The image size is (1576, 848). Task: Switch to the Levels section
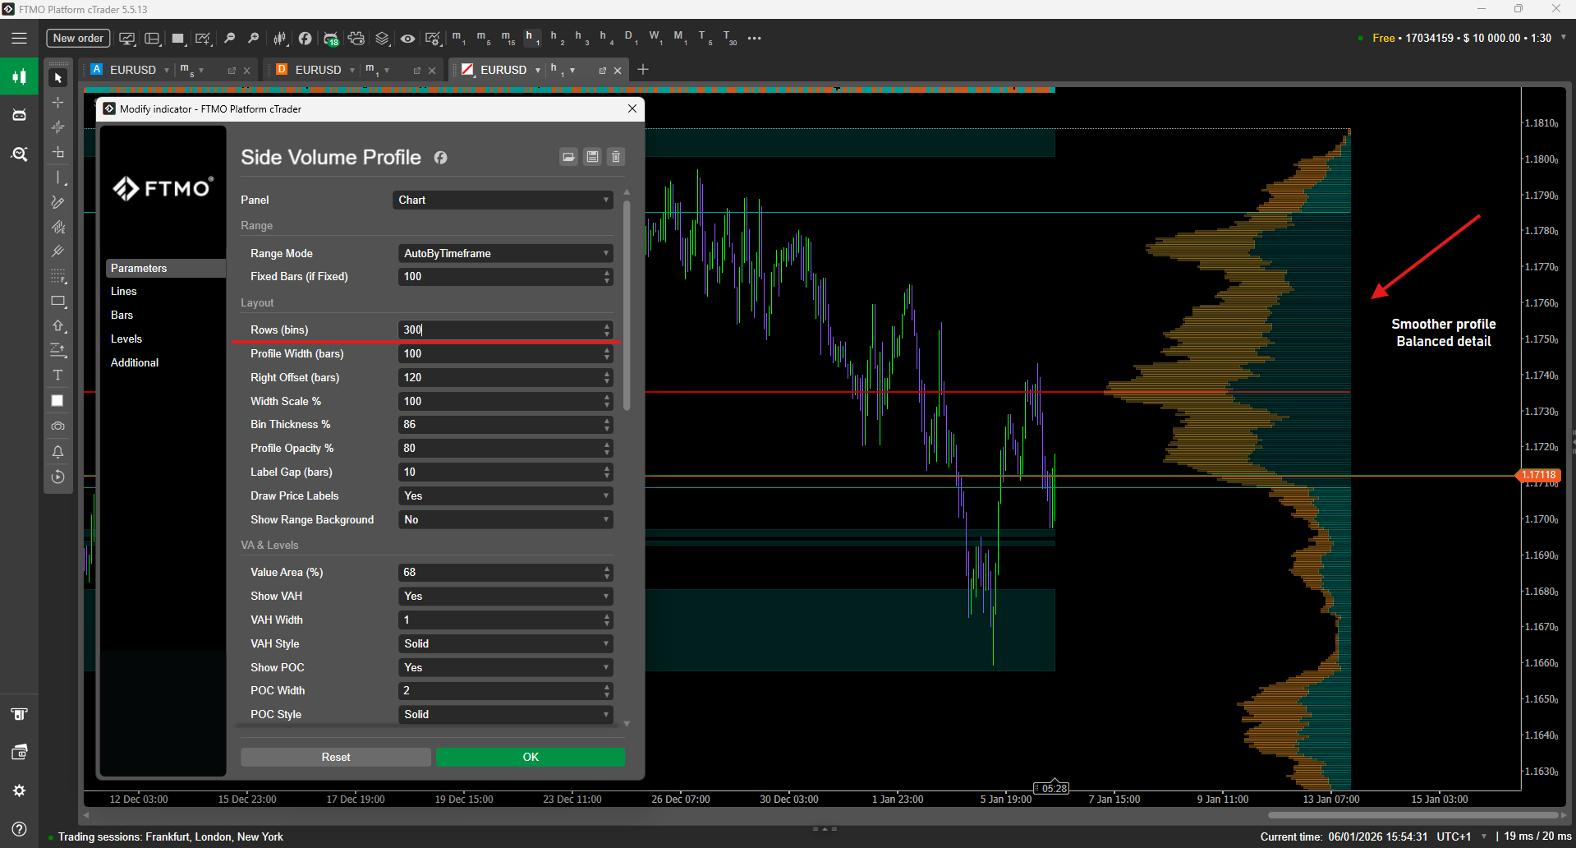click(x=126, y=339)
